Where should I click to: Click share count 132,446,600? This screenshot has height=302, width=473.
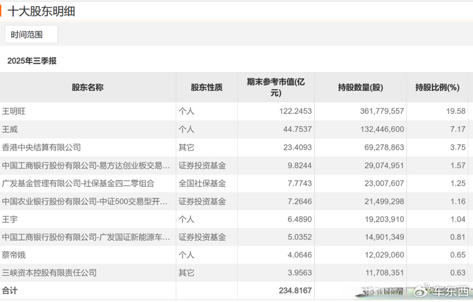pos(382,129)
